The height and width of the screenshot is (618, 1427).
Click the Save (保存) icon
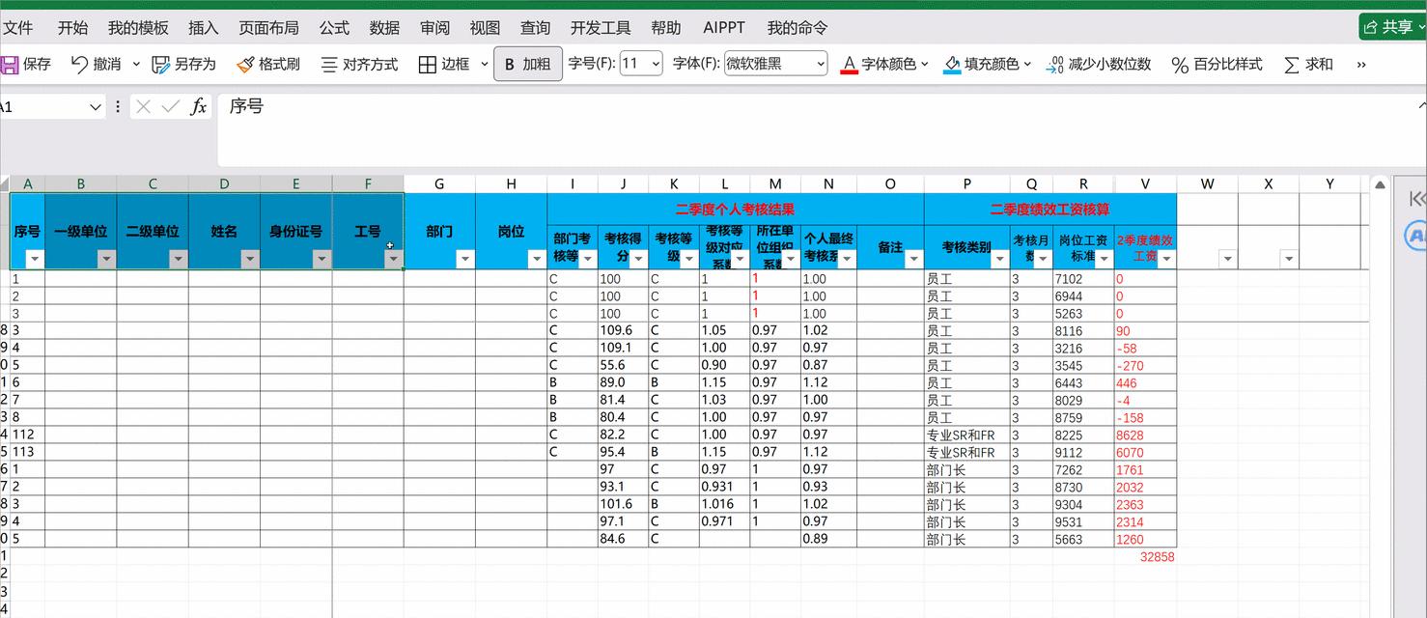(x=10, y=65)
